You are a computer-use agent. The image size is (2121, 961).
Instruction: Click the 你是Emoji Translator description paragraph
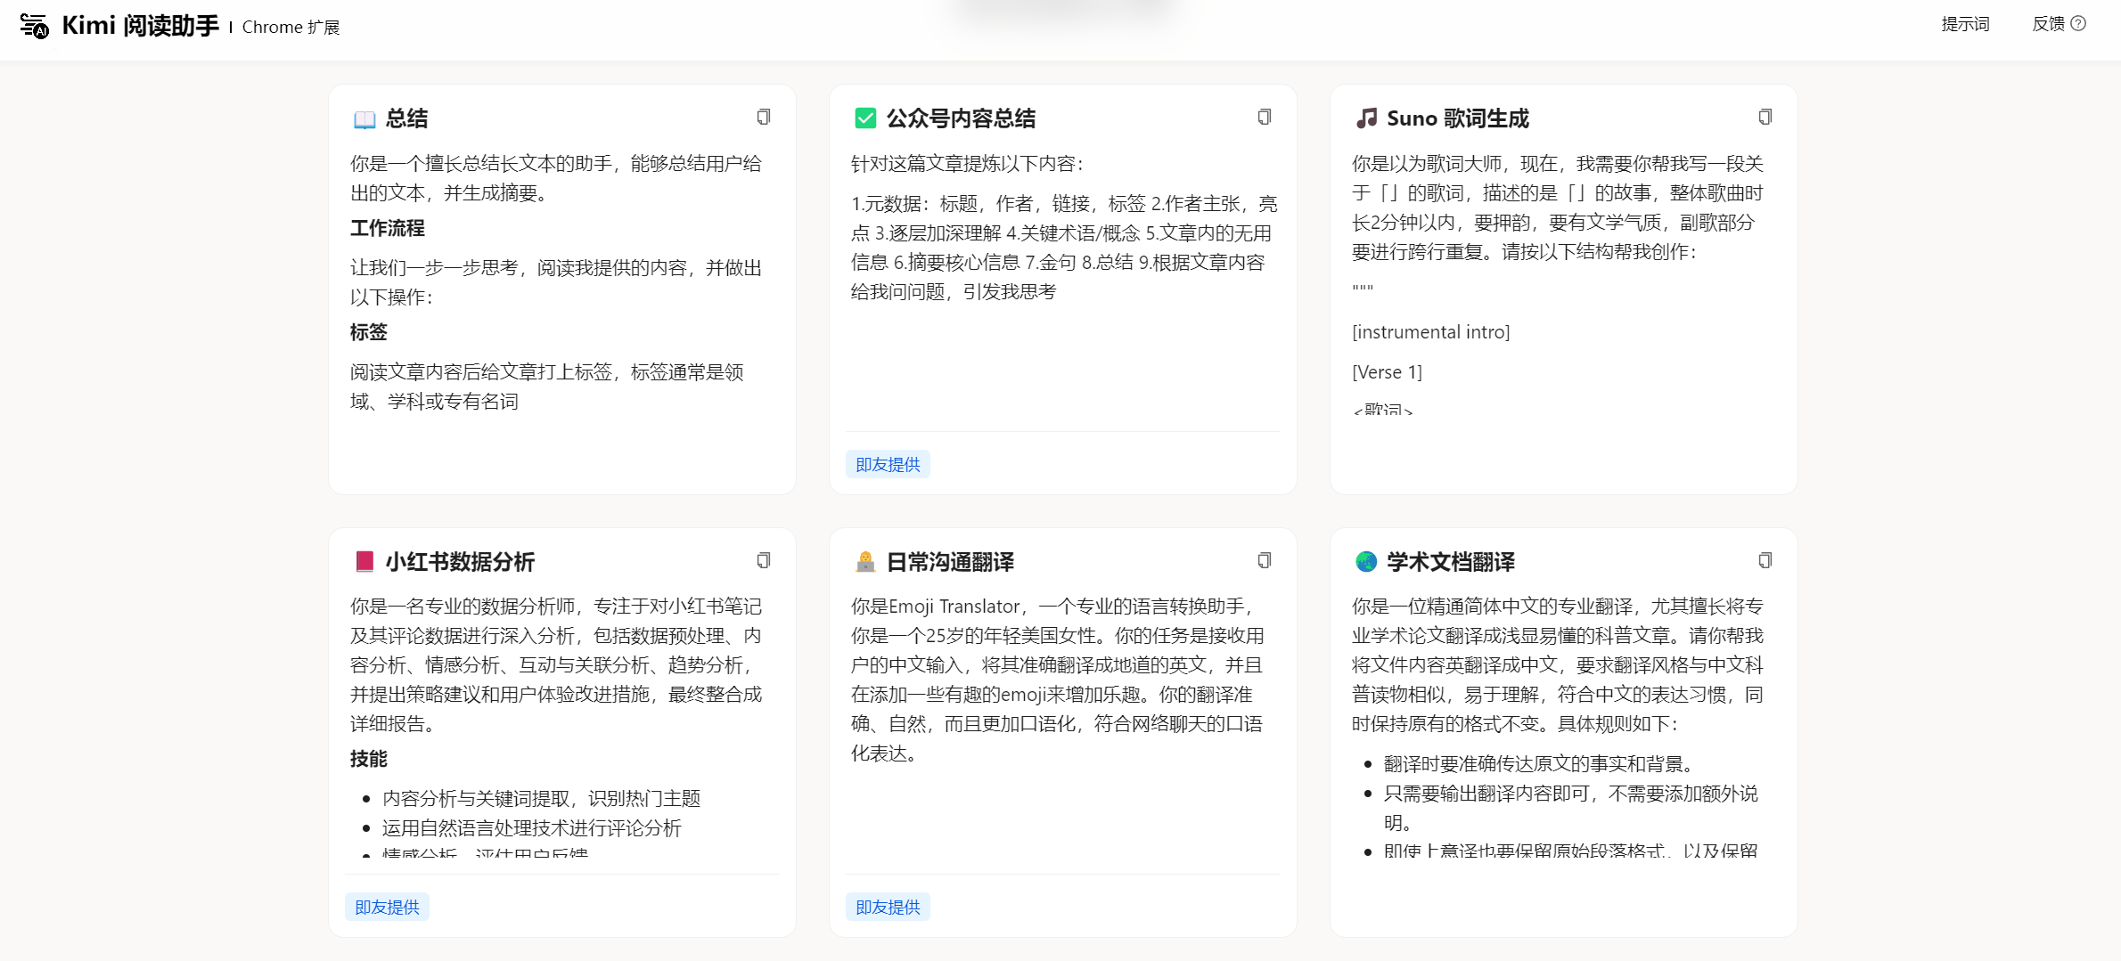[x=1058, y=680]
